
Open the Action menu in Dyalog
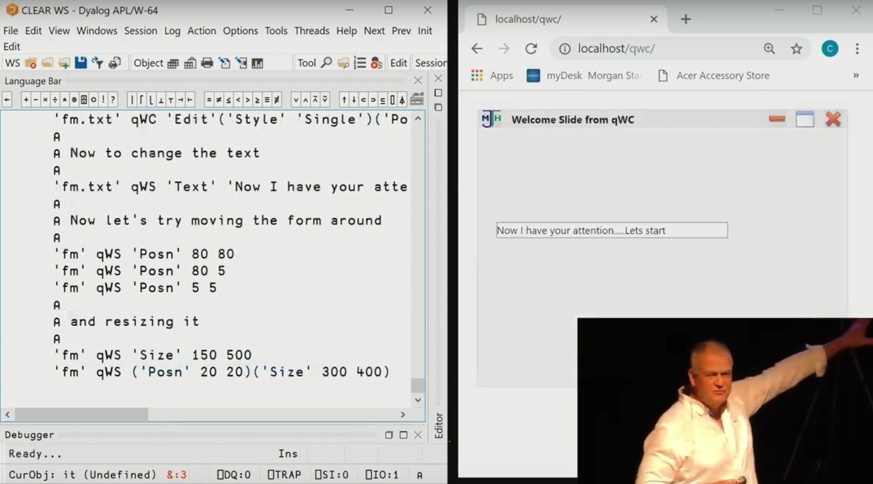(202, 31)
